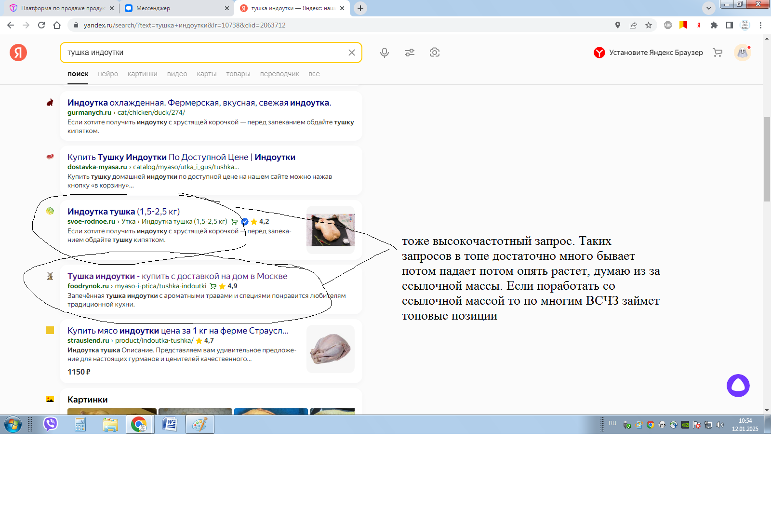The height and width of the screenshot is (510, 771).
Task: Go back with the browser back arrow
Action: coord(11,25)
